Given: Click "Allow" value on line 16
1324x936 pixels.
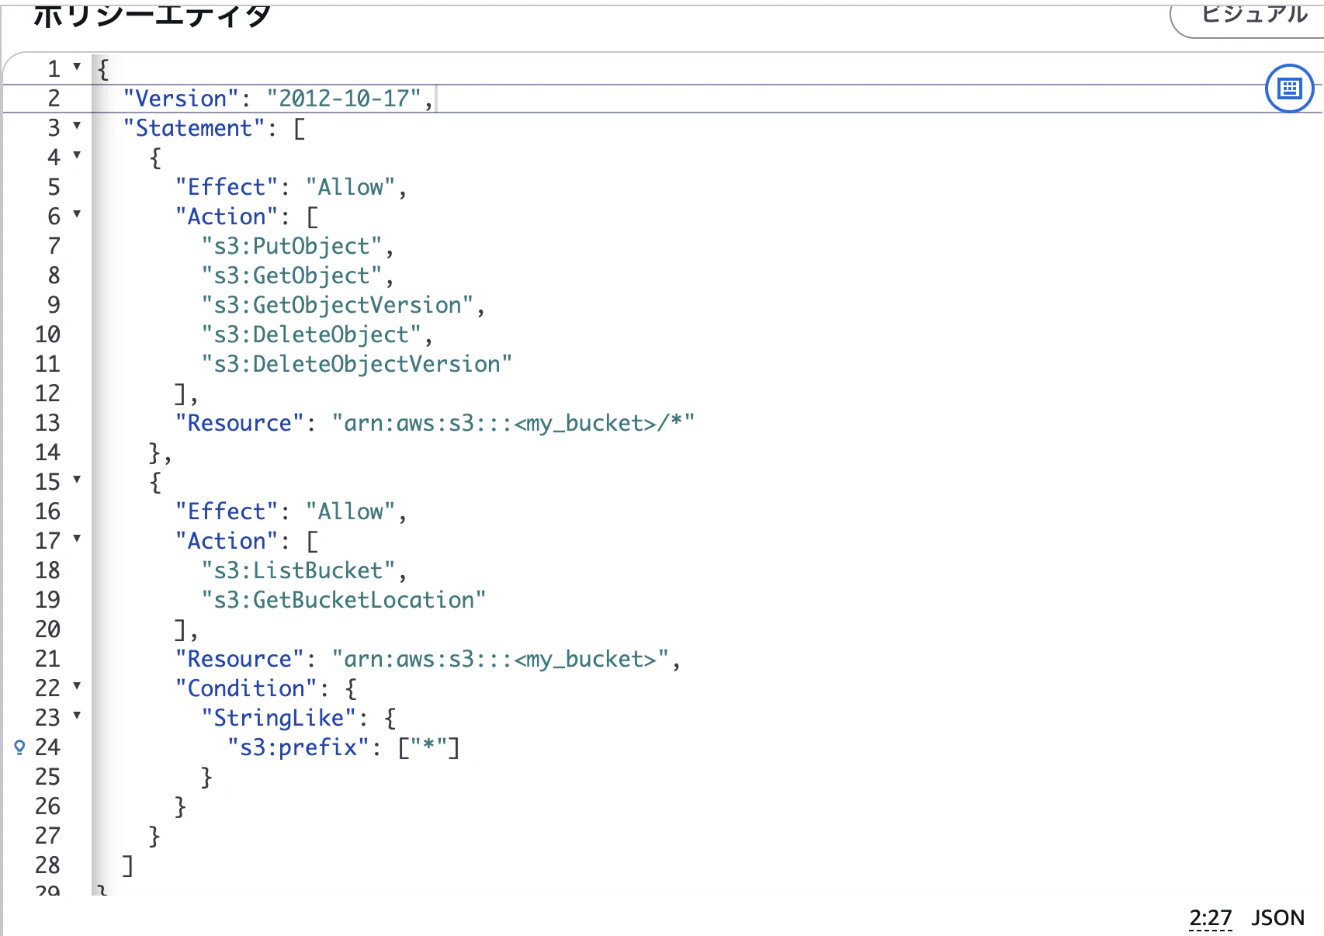Looking at the screenshot, I should point(351,511).
